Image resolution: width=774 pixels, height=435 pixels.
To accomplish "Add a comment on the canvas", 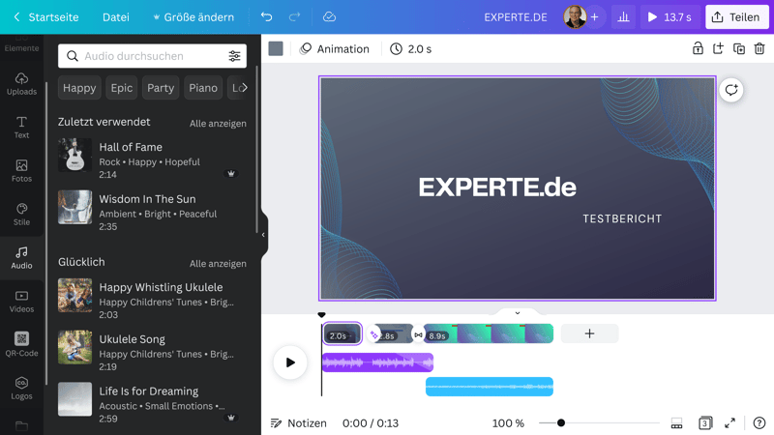I will (731, 90).
